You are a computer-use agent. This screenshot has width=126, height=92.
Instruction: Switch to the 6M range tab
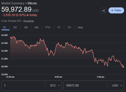point(37,27)
